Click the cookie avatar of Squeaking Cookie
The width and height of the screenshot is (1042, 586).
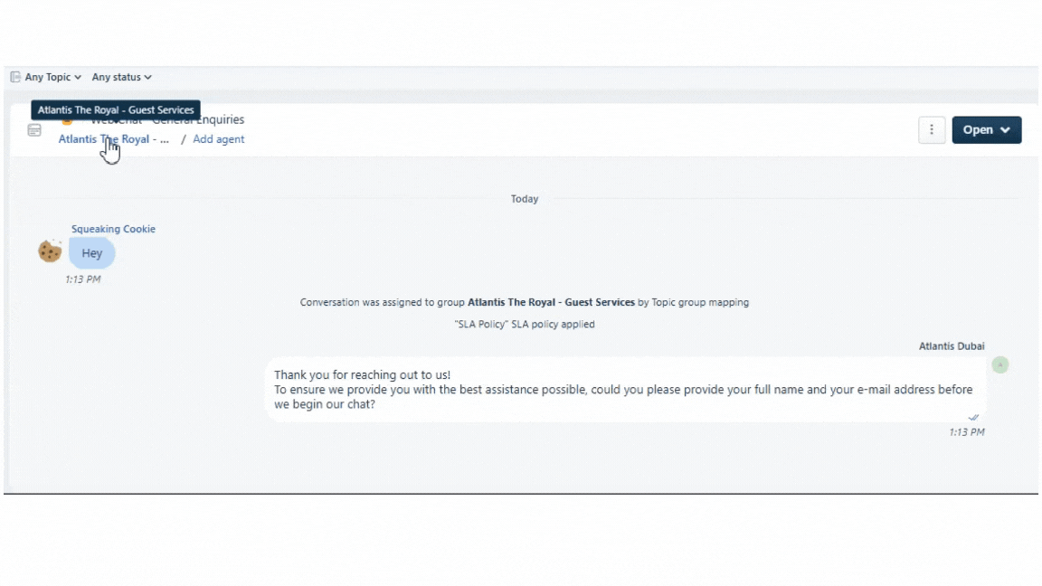point(50,251)
